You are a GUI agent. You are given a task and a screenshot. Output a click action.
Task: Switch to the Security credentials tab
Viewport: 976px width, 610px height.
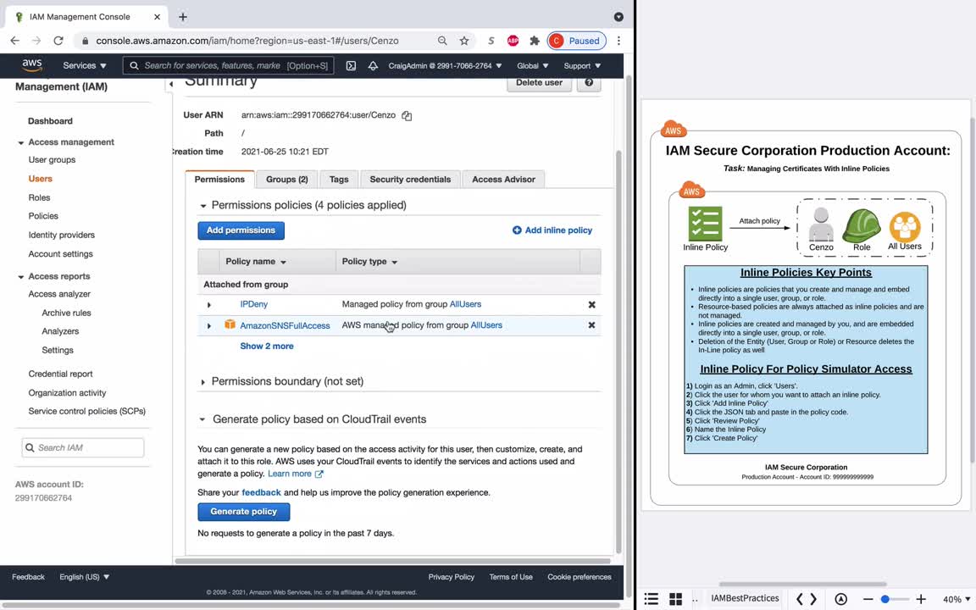(x=410, y=180)
